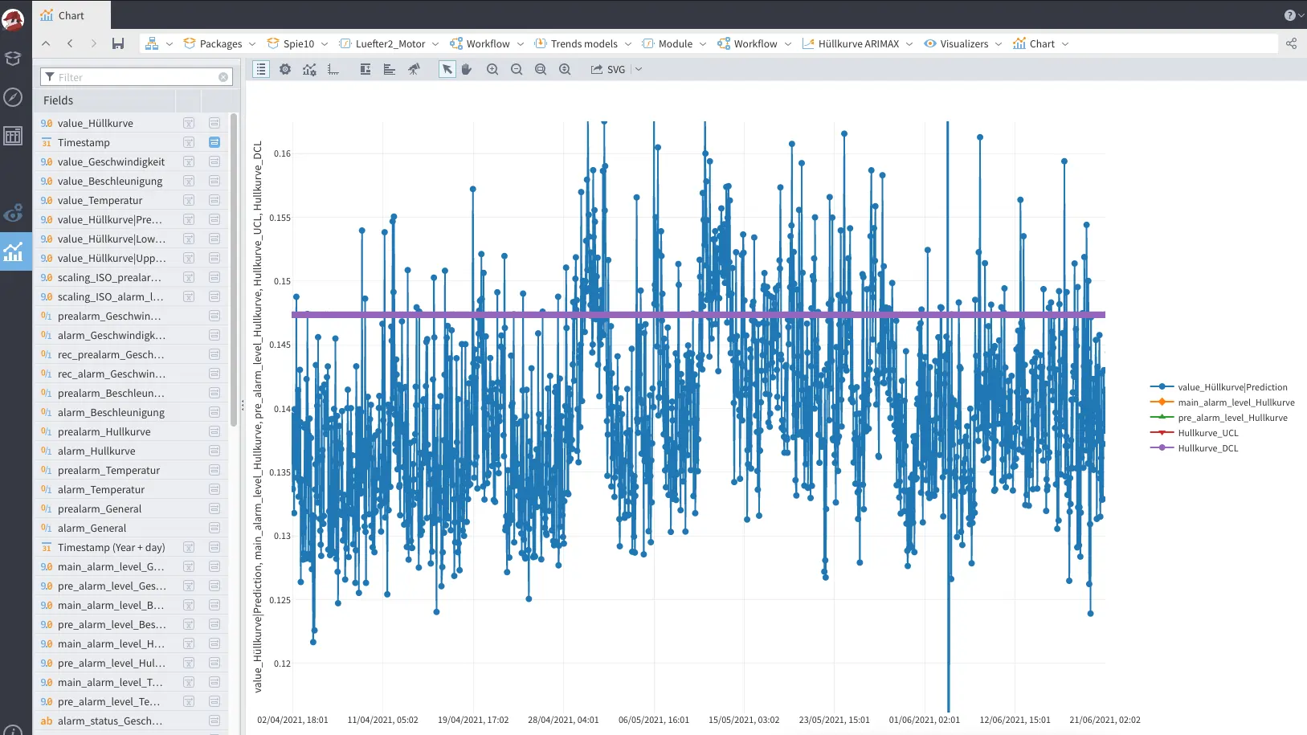
Task: Click in the Filter input field
Action: (x=137, y=77)
